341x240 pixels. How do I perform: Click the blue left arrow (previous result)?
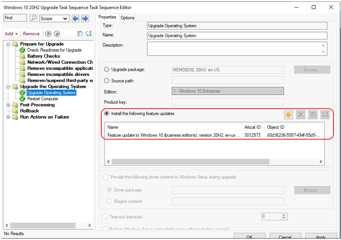coord(76,18)
